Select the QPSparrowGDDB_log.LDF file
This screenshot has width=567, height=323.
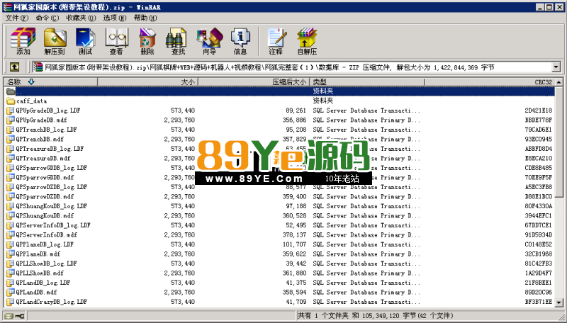click(51, 168)
